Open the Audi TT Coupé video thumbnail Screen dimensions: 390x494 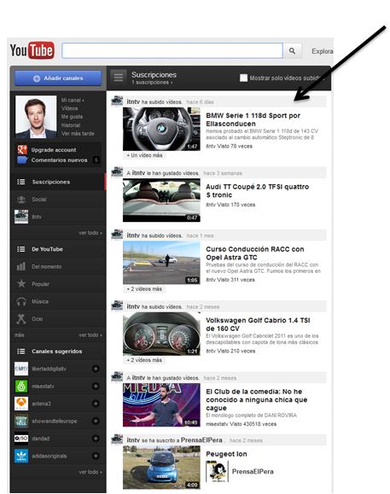(x=161, y=200)
